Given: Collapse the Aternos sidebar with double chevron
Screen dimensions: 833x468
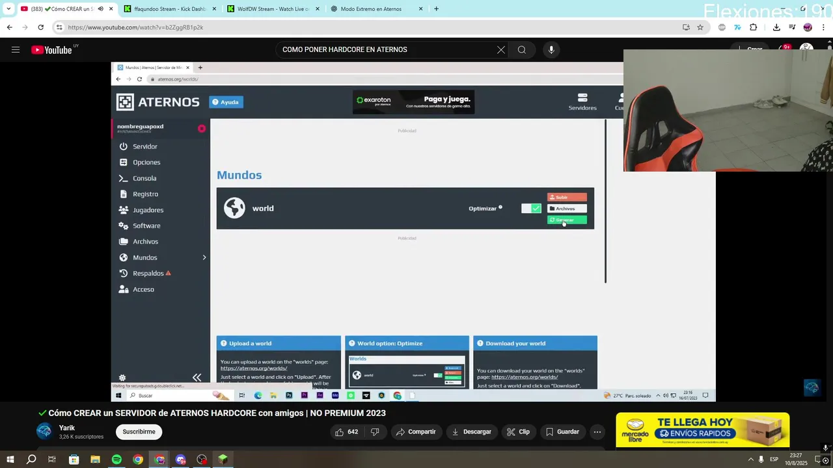Looking at the screenshot, I should pyautogui.click(x=197, y=378).
